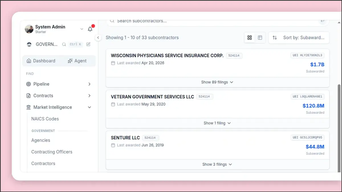This screenshot has height=192, width=342.
Task: Open the Dashboard tab
Action: coord(41,61)
